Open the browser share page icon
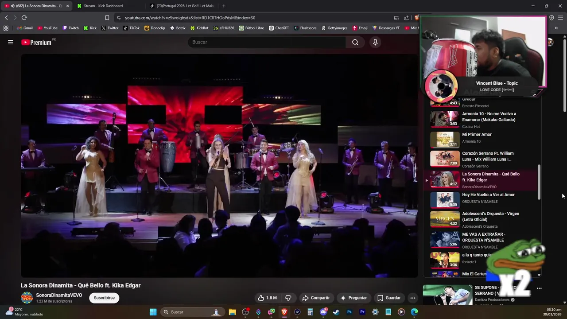Viewport: 567px width, 319px height. (406, 18)
